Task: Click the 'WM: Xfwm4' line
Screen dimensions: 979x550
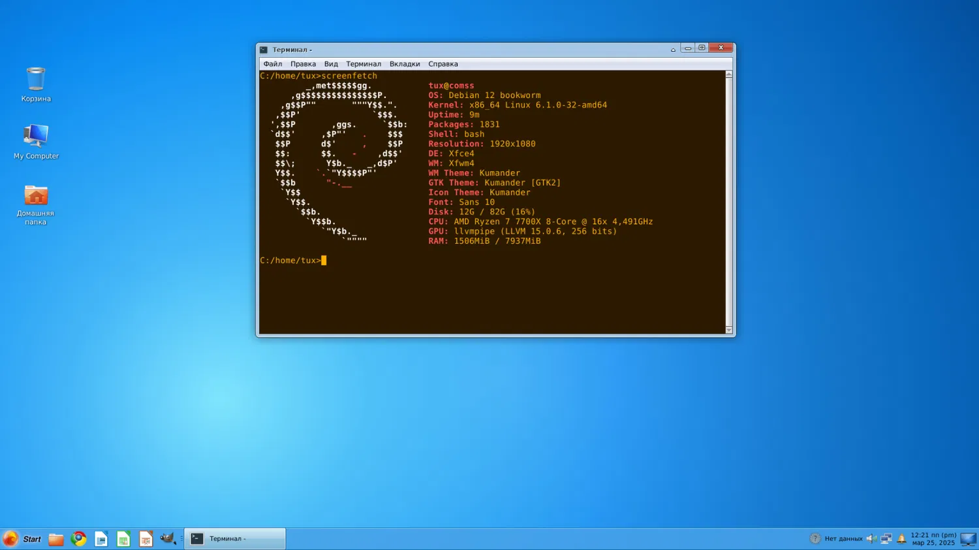Action: [451, 164]
